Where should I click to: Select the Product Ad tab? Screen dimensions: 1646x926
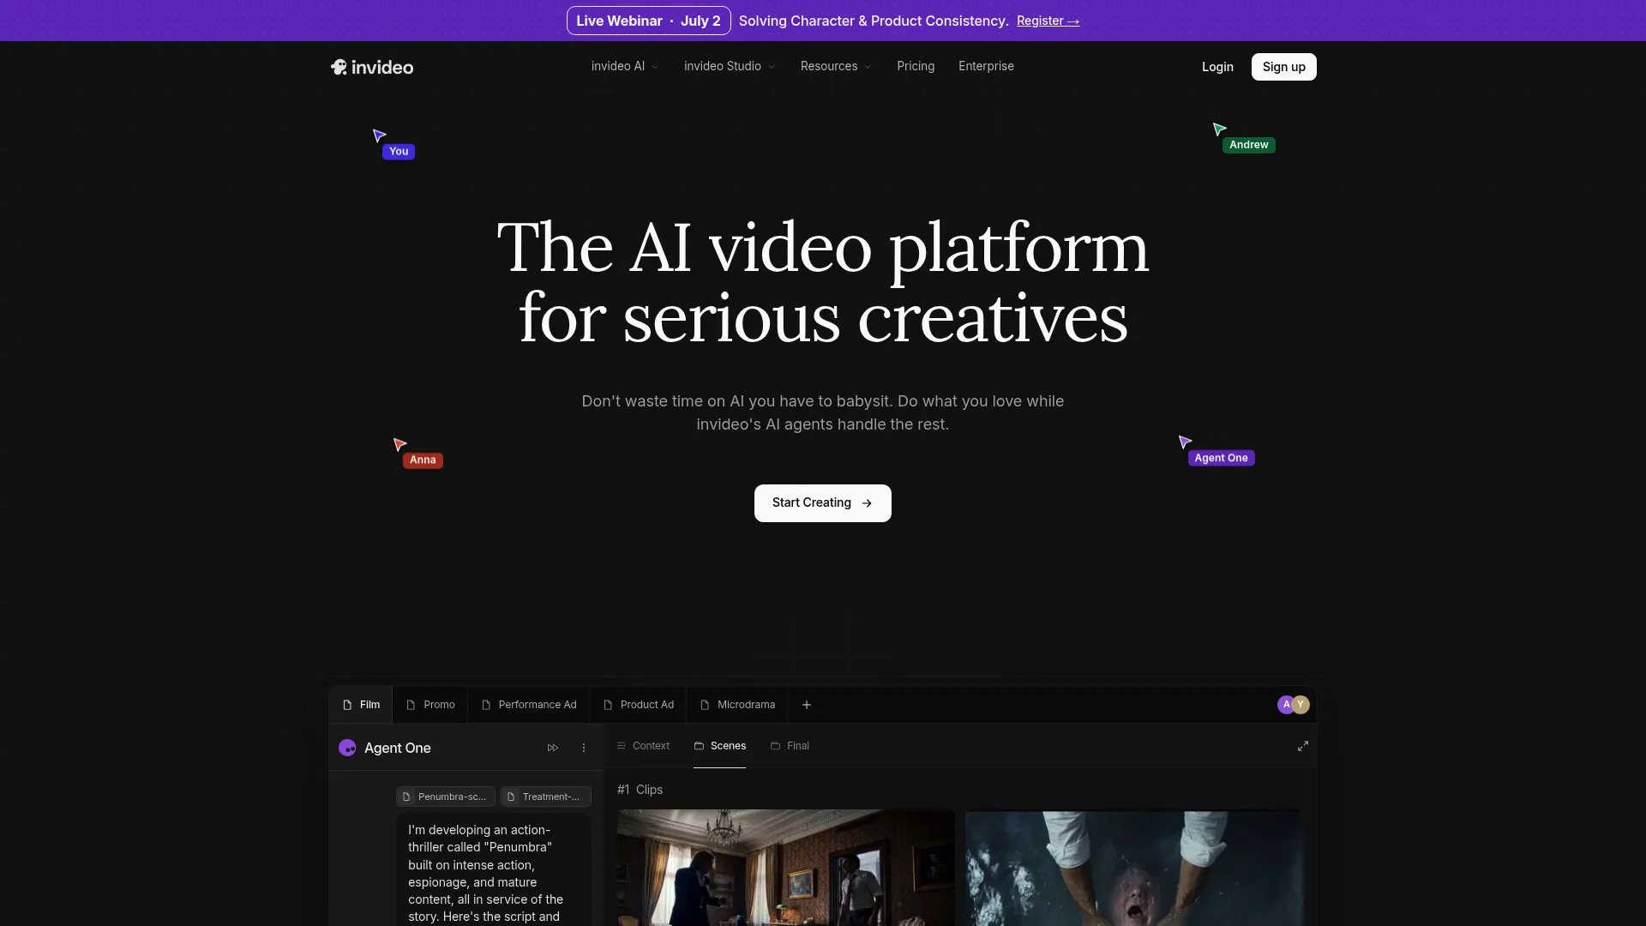point(639,705)
